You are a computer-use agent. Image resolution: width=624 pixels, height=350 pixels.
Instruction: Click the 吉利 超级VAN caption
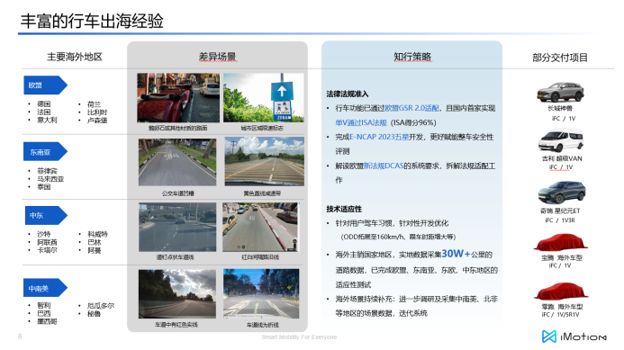point(562,158)
